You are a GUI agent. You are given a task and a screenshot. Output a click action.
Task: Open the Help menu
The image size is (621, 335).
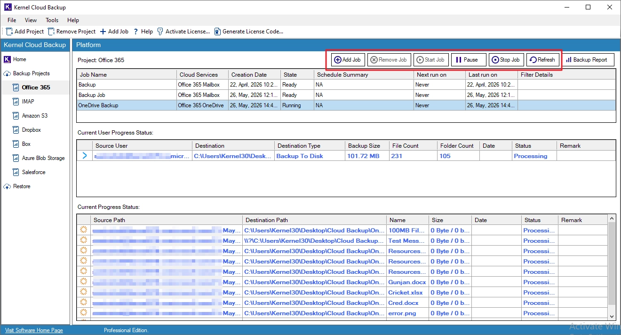tap(73, 20)
